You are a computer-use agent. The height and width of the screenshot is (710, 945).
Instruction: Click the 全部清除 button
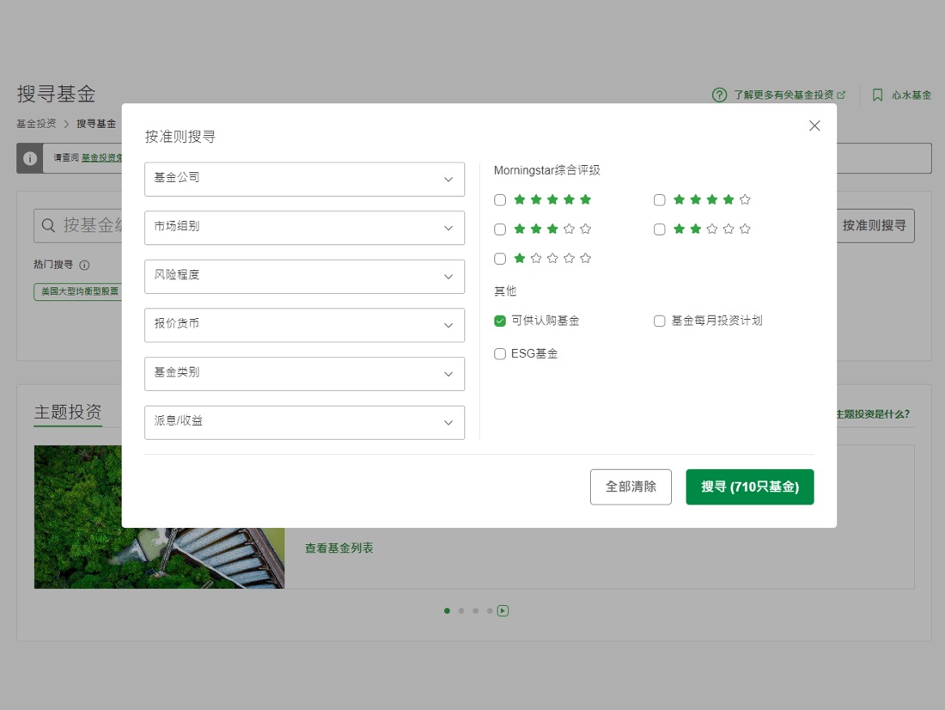631,487
